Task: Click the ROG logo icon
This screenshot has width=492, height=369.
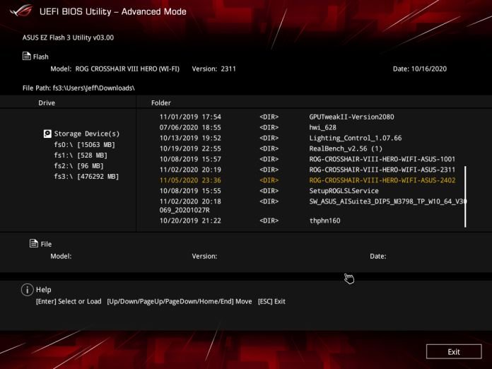Action: [21, 11]
